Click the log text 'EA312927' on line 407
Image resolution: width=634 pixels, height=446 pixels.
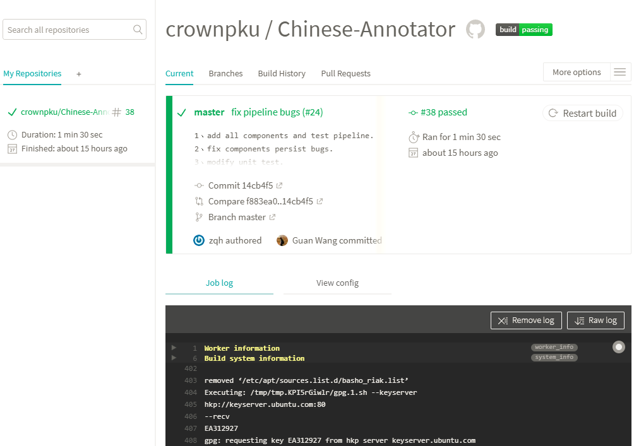pyautogui.click(x=221, y=428)
